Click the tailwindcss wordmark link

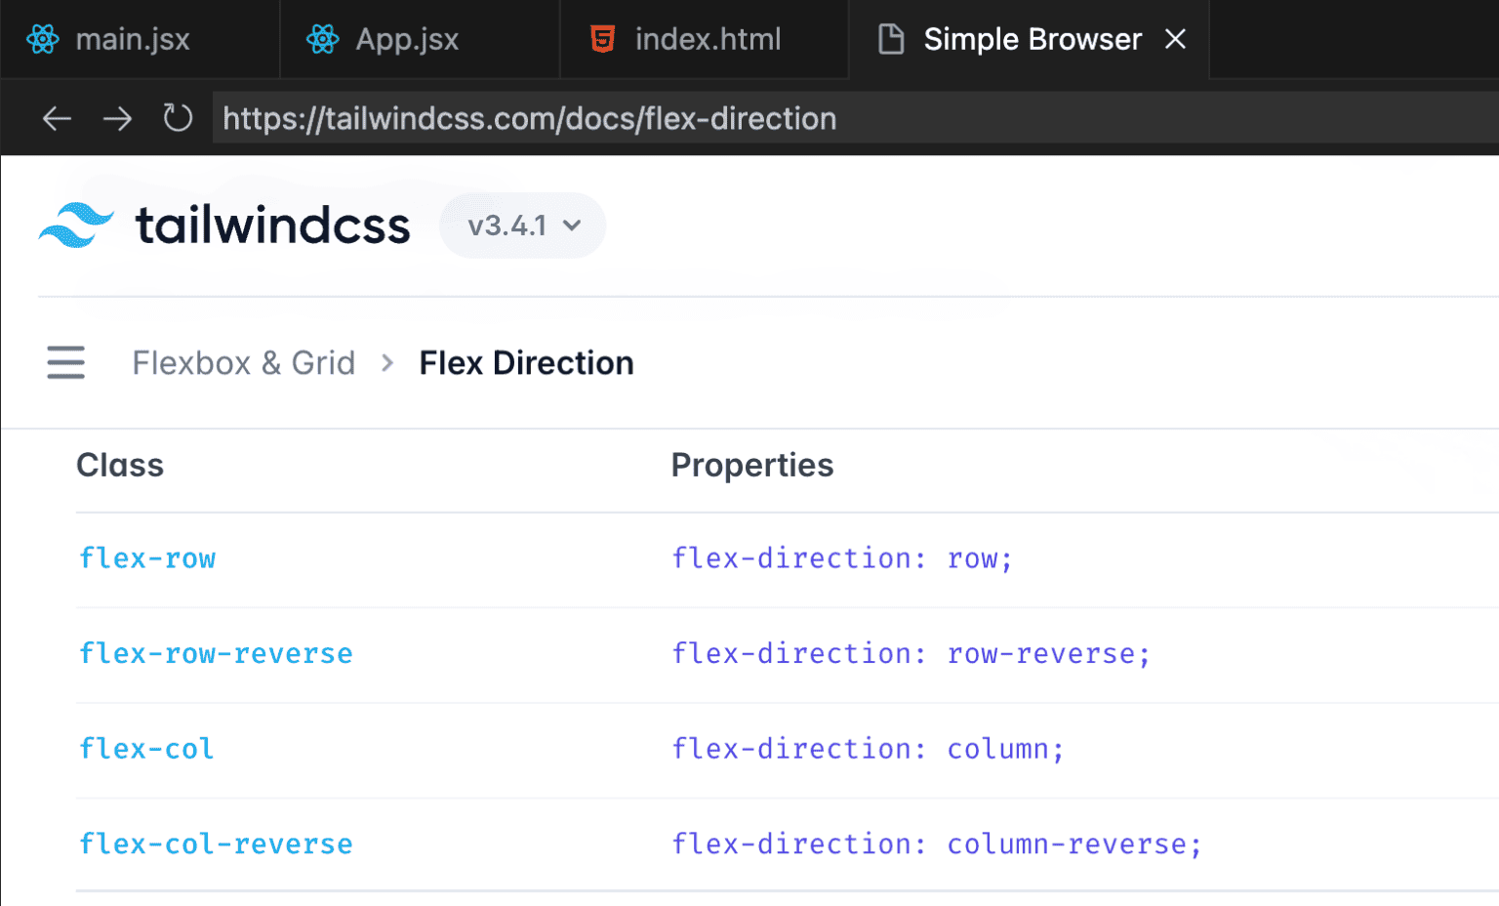click(272, 226)
